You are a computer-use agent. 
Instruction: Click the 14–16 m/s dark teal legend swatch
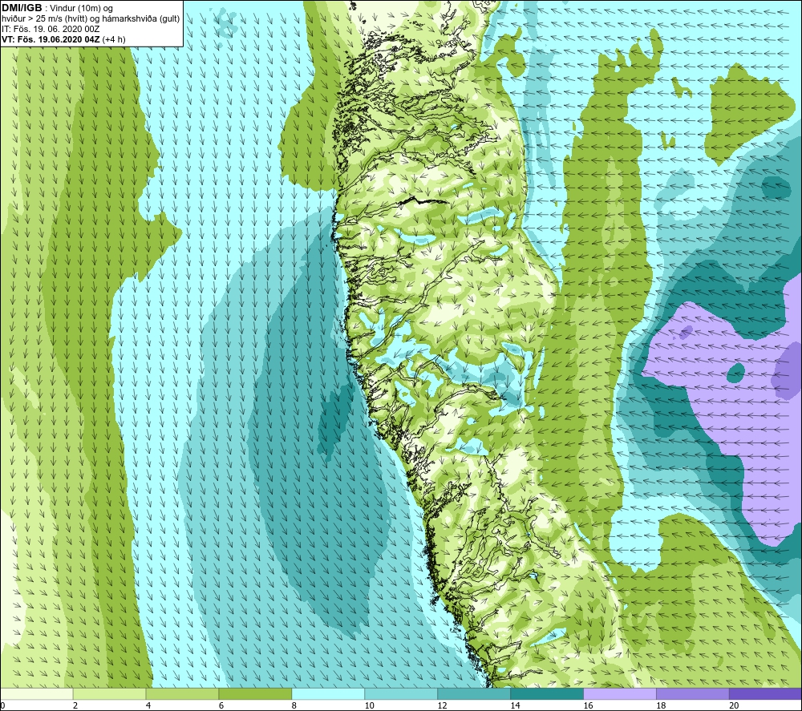(547, 694)
